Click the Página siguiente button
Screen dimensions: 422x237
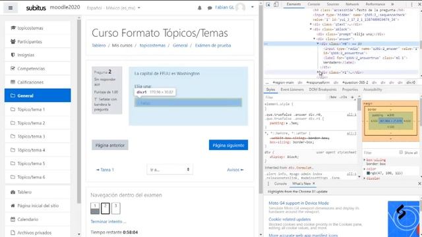pos(228,145)
